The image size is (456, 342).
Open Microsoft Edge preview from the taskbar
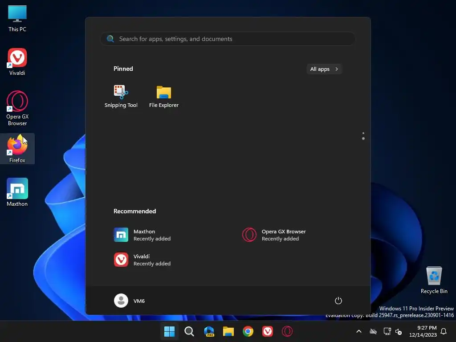(x=209, y=331)
